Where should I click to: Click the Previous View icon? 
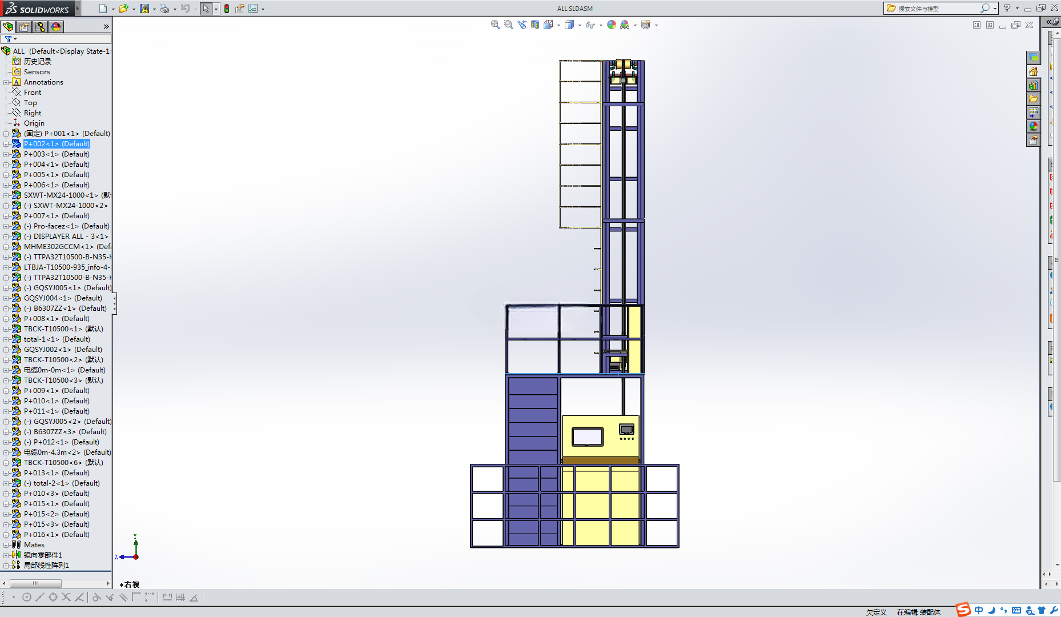522,25
